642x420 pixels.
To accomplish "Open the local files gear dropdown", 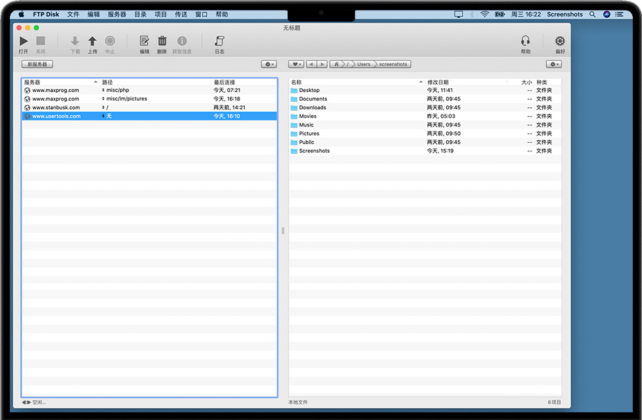I will (x=554, y=65).
